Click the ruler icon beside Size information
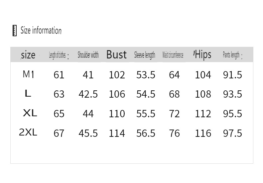Screen dimensions: 263x183 pyautogui.click(x=15, y=31)
